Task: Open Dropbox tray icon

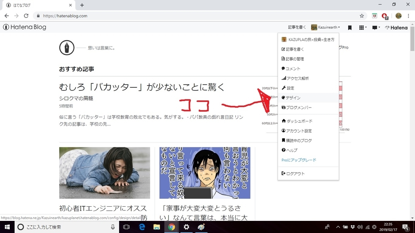Action: pyautogui.click(x=353, y=227)
